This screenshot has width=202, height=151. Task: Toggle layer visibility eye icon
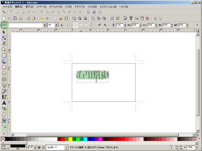39,147
